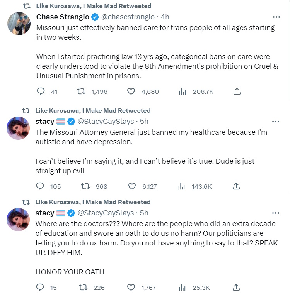Open more options on stacy's healthcare tweet
The width and height of the screenshot is (290, 296).
276,121
